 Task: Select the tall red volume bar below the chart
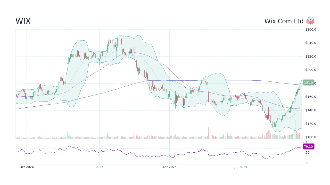(x=209, y=132)
